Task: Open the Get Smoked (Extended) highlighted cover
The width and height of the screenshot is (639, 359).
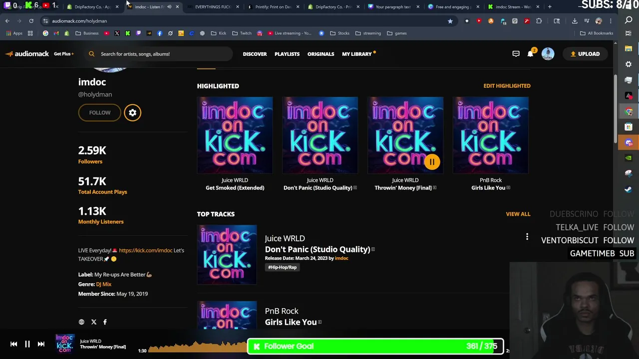Action: pyautogui.click(x=235, y=135)
